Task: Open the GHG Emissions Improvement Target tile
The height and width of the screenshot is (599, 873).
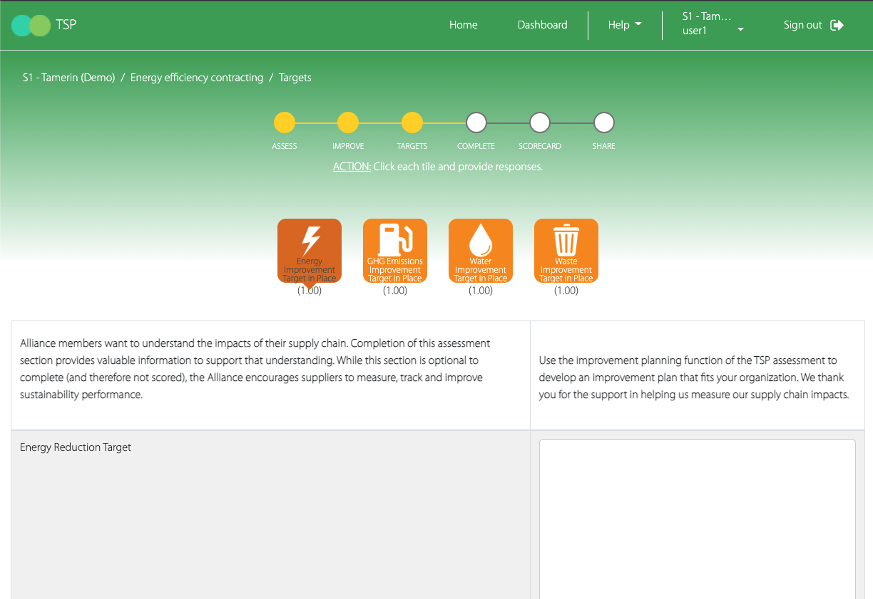Action: pyautogui.click(x=395, y=250)
